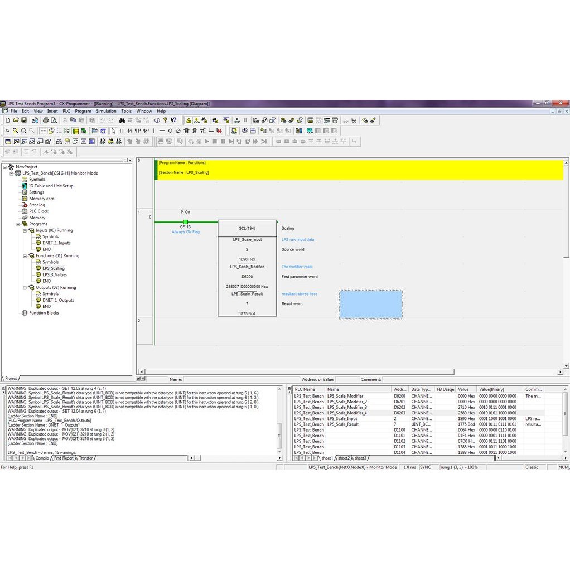Insert a new horizontal line
Screen dimensions: 570x570
162,131
